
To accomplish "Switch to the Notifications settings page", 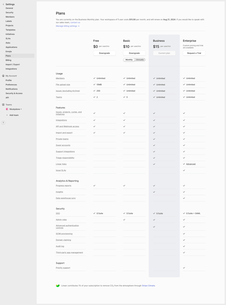I will point(11,89).
